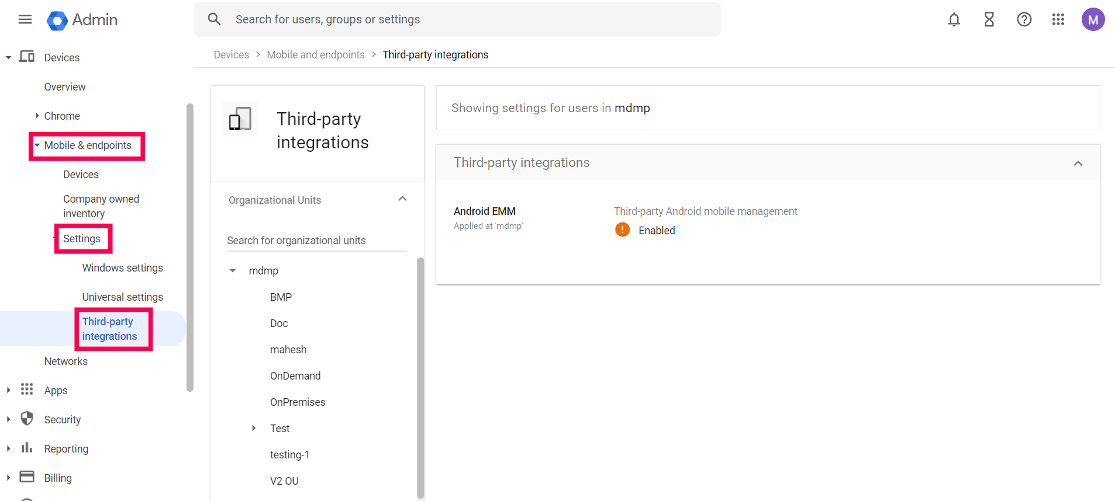Open the Google apps grid

[x=1058, y=20]
